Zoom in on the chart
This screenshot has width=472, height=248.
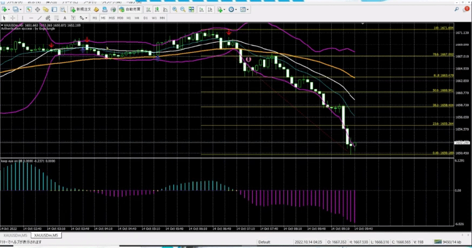pos(175,10)
